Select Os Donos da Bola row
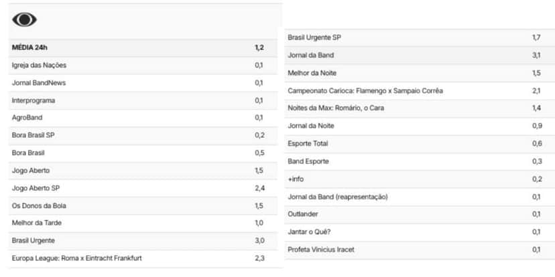The width and height of the screenshot is (555, 277). pos(143,205)
